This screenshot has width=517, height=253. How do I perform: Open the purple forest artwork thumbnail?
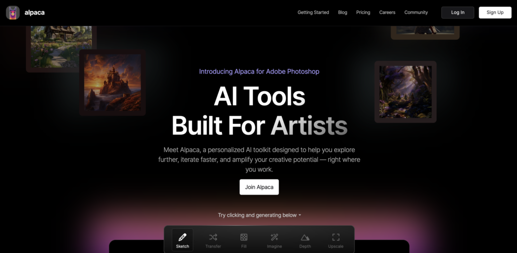[405, 92]
